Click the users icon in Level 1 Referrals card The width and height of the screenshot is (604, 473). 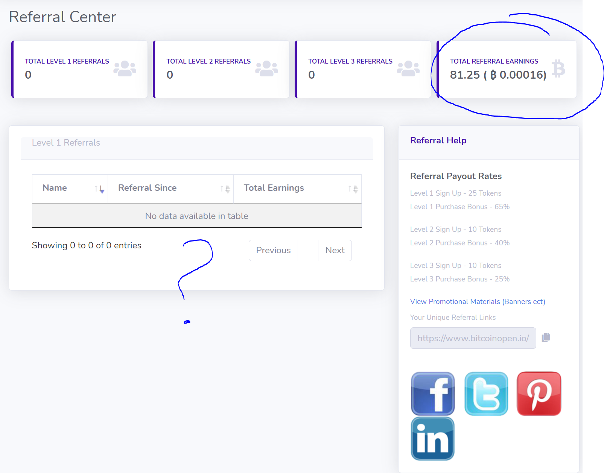click(125, 68)
